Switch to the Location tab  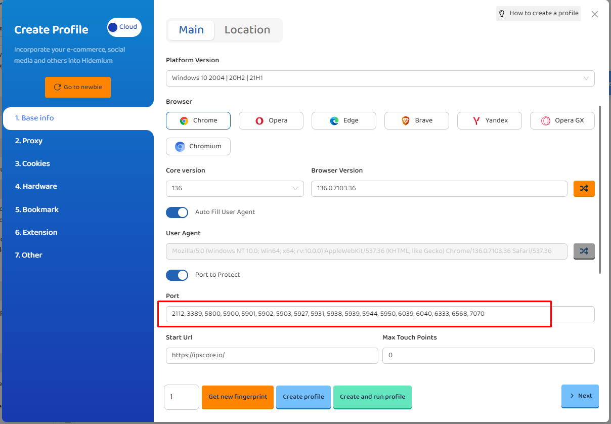pyautogui.click(x=247, y=30)
